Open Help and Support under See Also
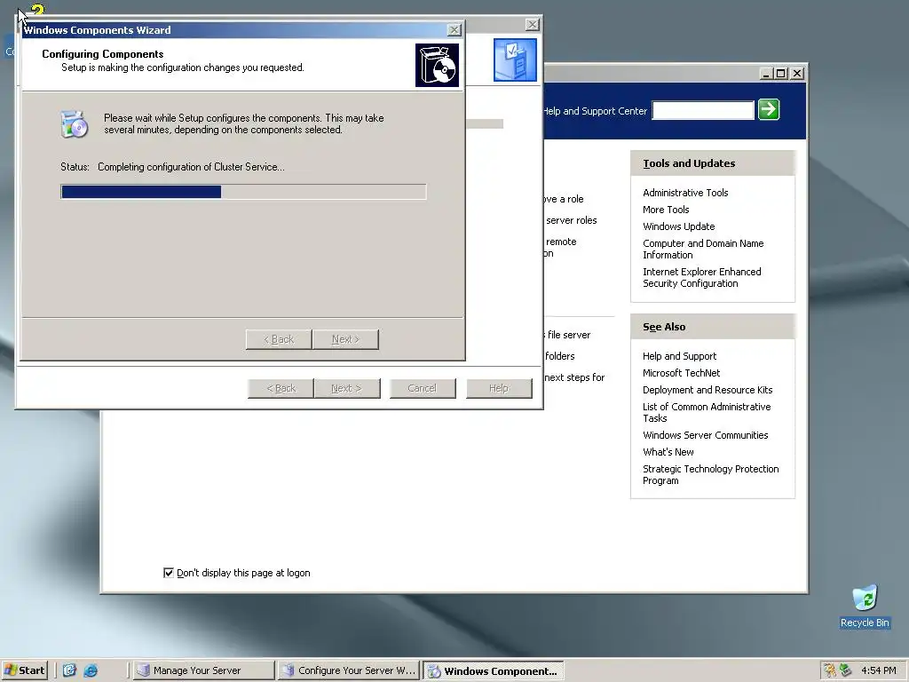 coord(679,356)
